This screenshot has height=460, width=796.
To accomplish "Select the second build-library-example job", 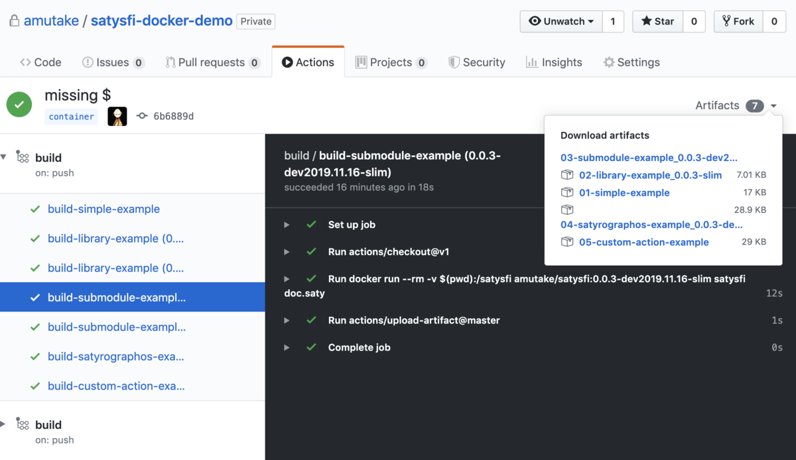I will point(116,268).
